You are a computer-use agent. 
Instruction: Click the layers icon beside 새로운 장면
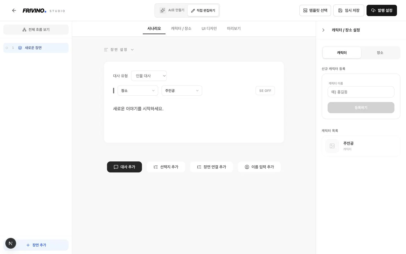(x=20, y=48)
